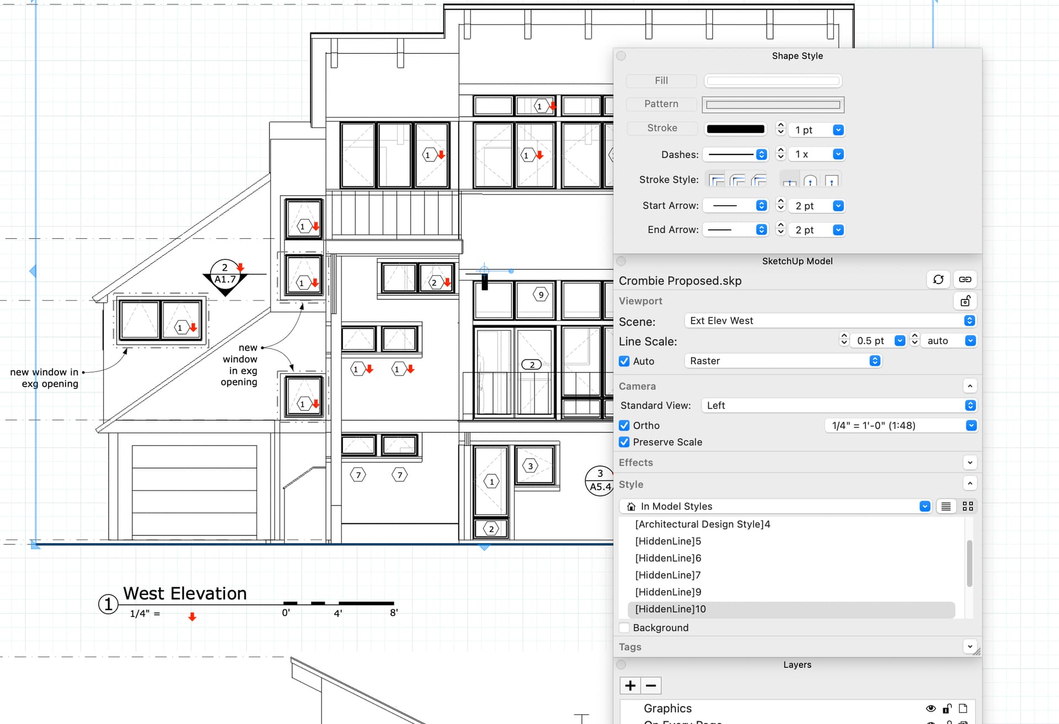Click the link reference icon in SketchUp Model panel
The height and width of the screenshot is (724, 1059).
coord(965,280)
